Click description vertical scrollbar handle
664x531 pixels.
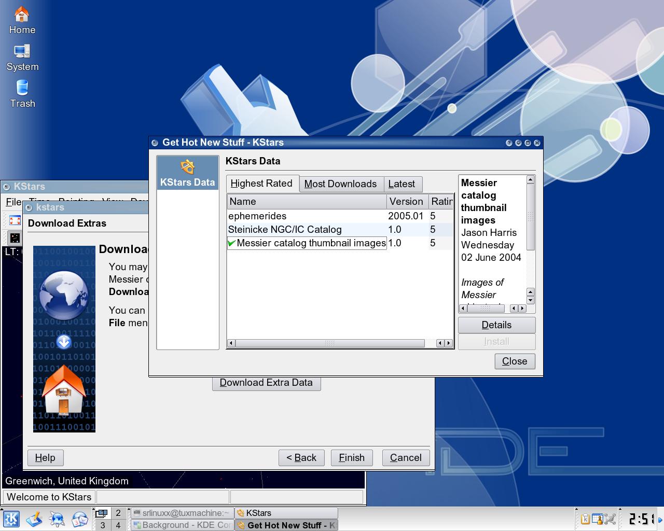pyautogui.click(x=530, y=217)
